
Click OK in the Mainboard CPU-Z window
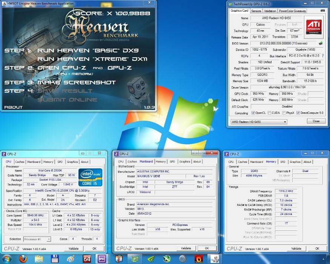click(x=207, y=248)
